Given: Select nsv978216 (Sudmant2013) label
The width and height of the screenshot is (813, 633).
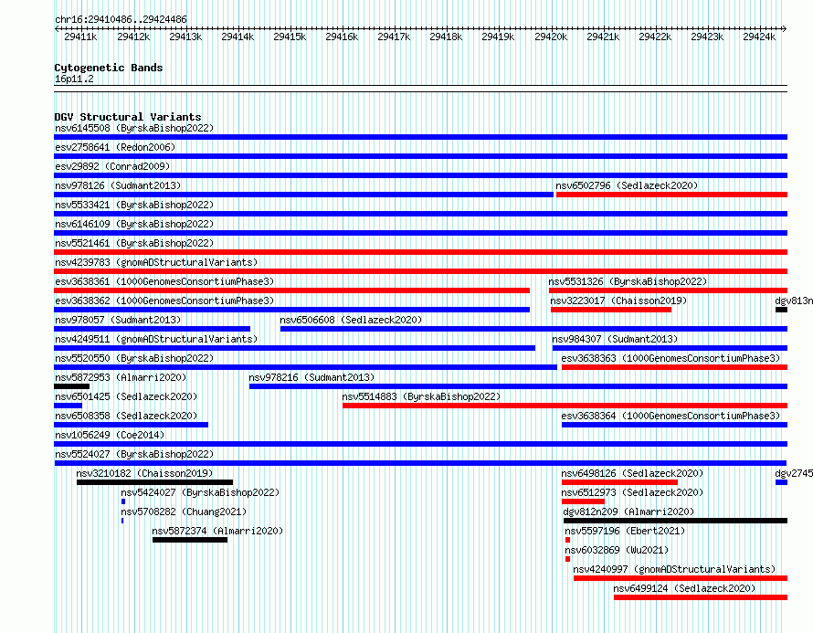Looking at the screenshot, I should tap(311, 377).
